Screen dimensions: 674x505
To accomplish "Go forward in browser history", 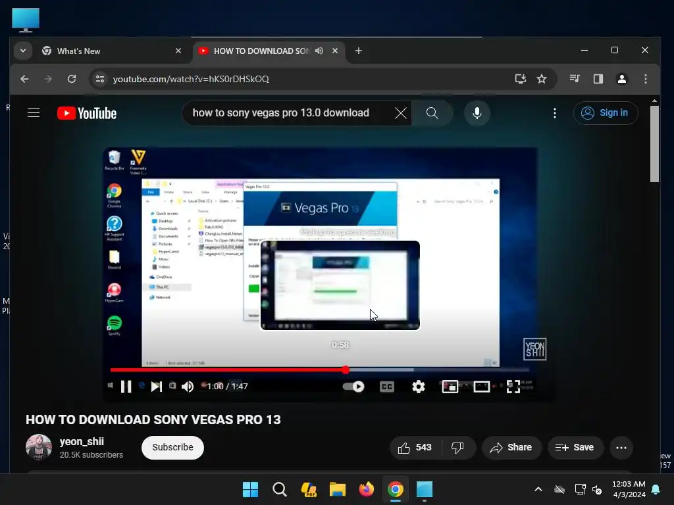I will 47,79.
